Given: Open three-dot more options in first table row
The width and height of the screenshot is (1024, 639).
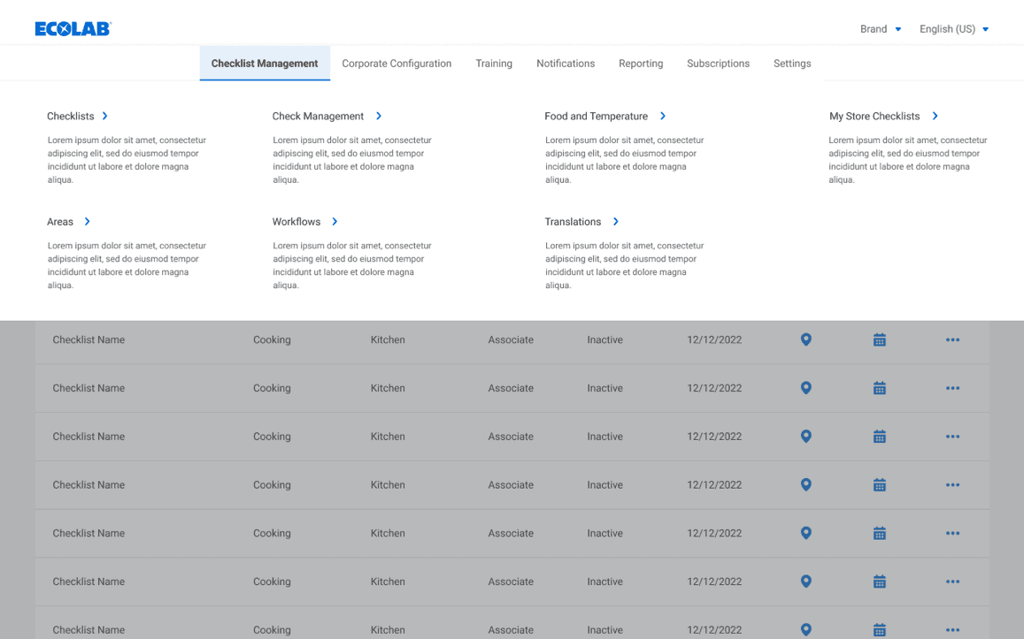Looking at the screenshot, I should pos(953,339).
